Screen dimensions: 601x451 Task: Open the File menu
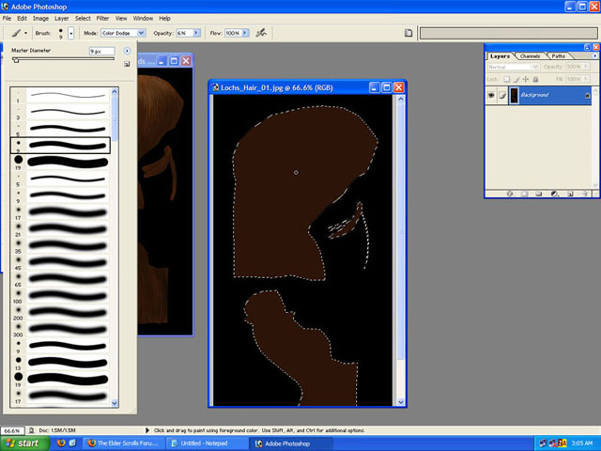click(7, 19)
